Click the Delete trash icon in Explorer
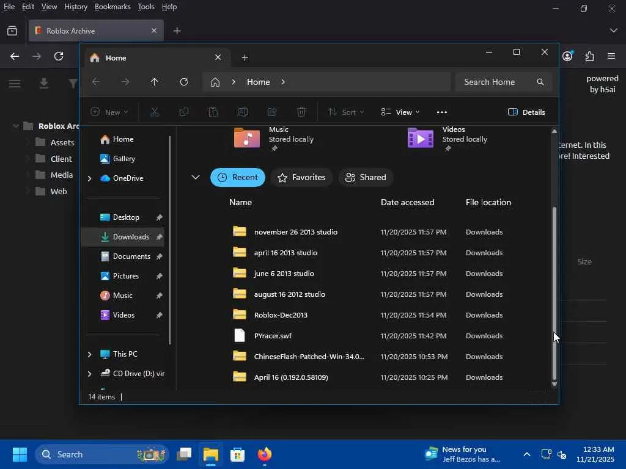This screenshot has height=469, width=626. 301,112
